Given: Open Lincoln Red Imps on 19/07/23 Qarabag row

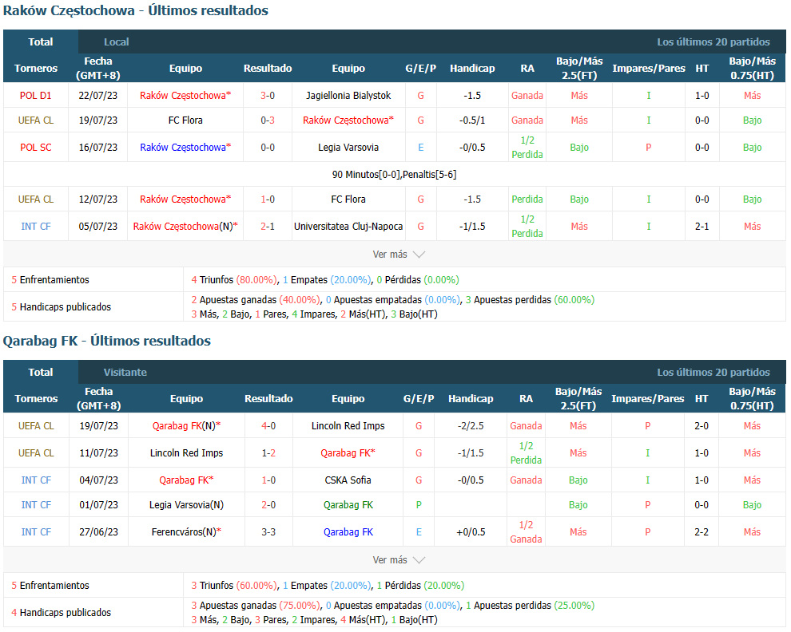Looking at the screenshot, I should pos(348,425).
